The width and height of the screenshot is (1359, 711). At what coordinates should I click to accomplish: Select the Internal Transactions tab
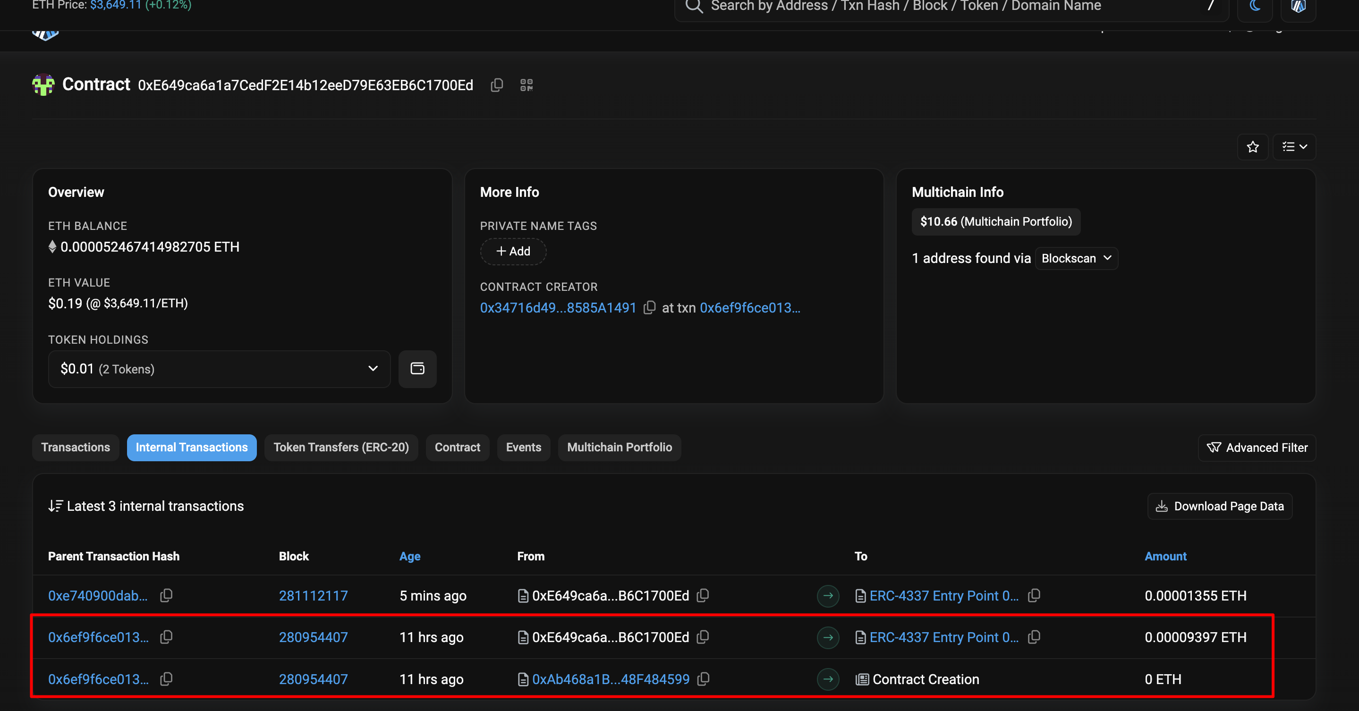192,447
